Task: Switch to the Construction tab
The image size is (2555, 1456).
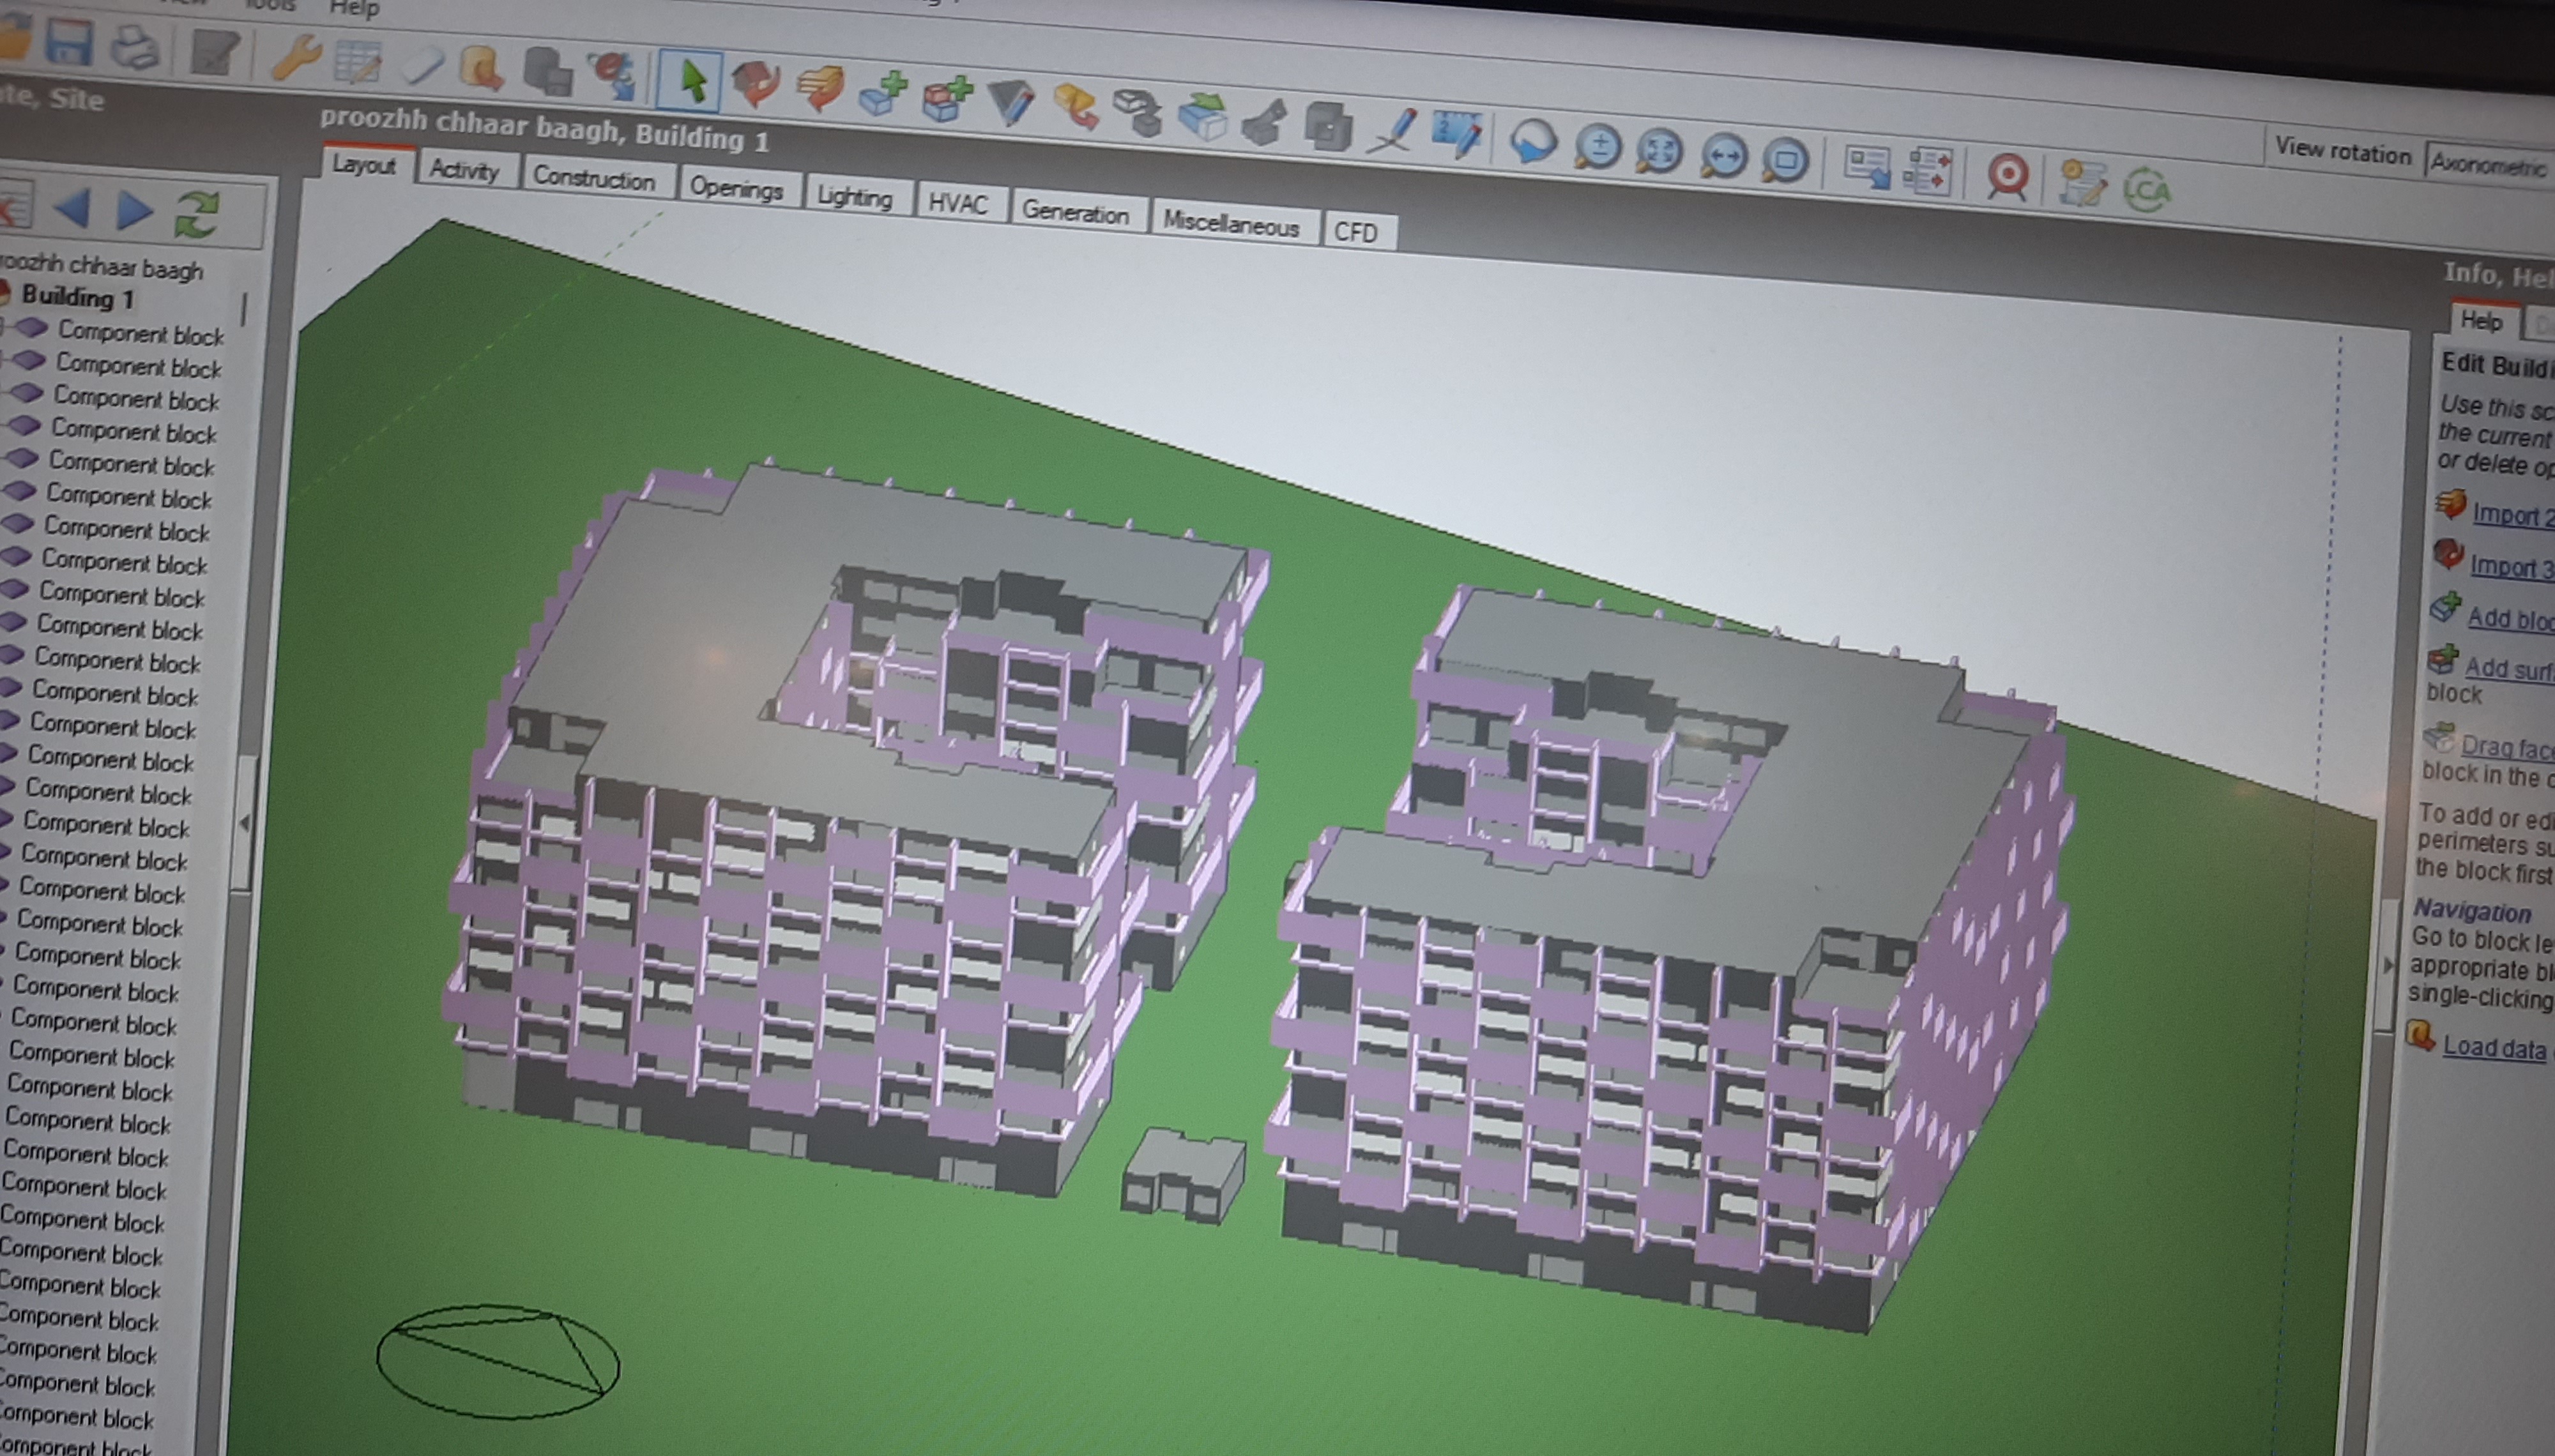Action: (x=593, y=178)
